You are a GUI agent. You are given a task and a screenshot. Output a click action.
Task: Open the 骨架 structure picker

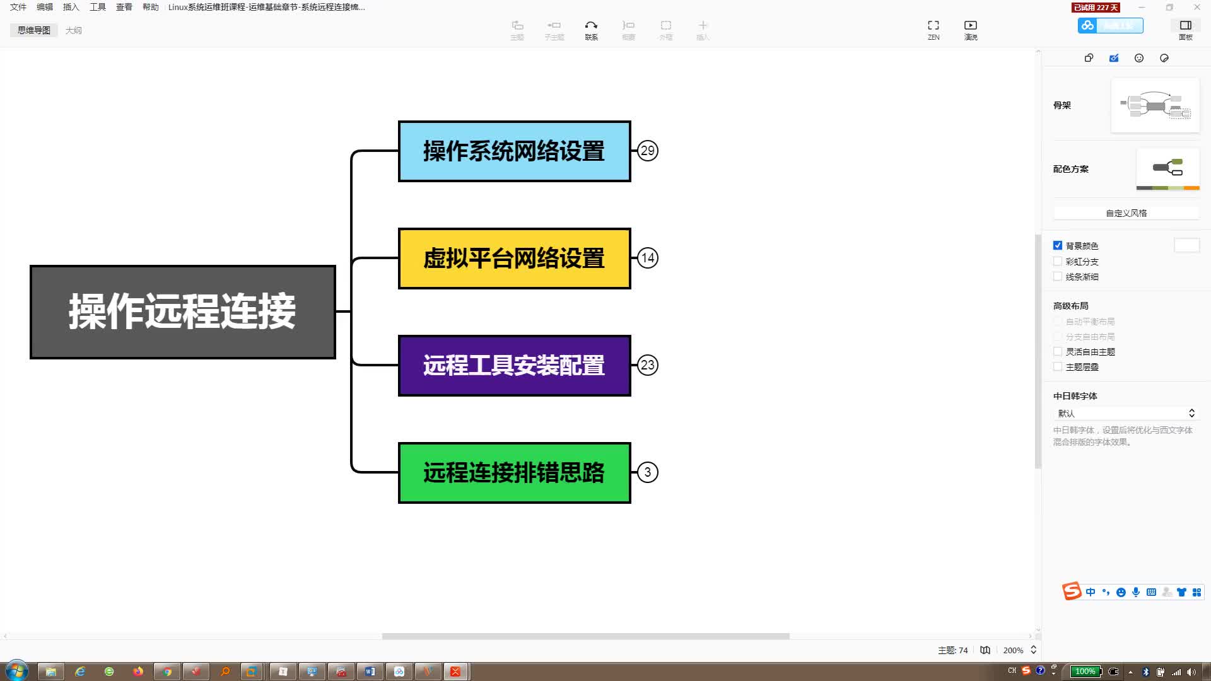pyautogui.click(x=1155, y=105)
